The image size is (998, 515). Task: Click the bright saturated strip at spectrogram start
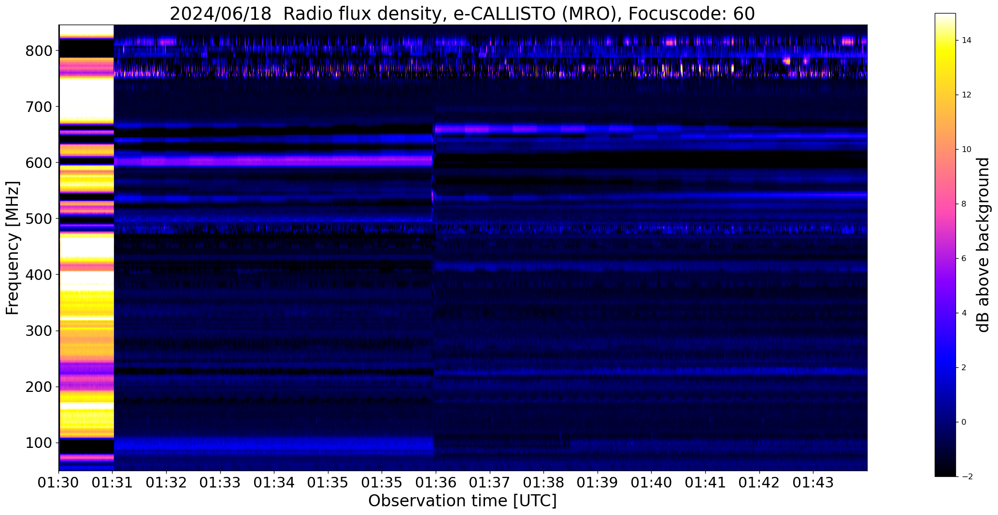[x=86, y=248]
